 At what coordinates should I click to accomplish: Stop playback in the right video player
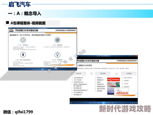point(98,103)
